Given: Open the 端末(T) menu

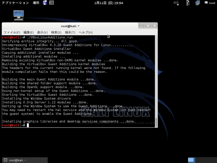Looking at the screenshot, I should 70,32.
